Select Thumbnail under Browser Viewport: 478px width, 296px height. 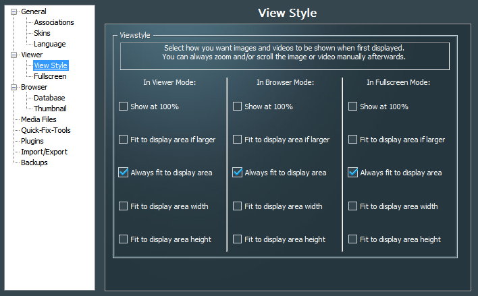tap(50, 109)
